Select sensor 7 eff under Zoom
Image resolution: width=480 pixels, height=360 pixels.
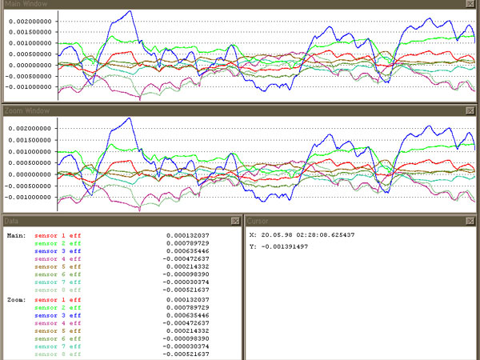pos(57,346)
